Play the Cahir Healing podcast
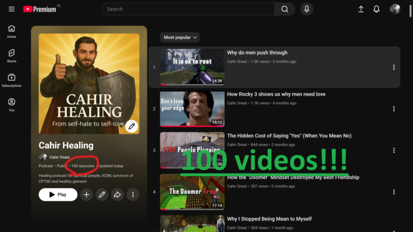The height and width of the screenshot is (232, 413). tap(58, 195)
